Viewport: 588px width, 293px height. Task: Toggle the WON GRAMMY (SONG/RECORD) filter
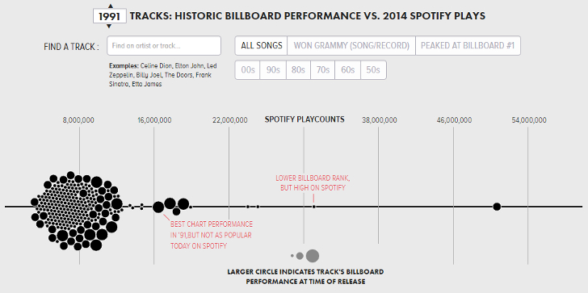tap(351, 46)
